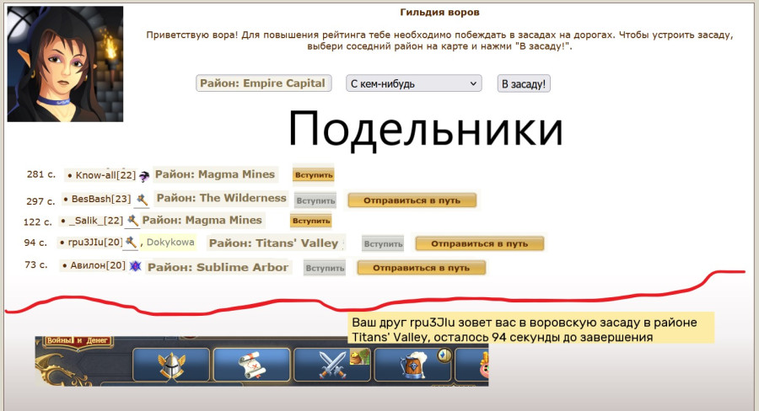Click the thief character portrait
759x411 pixels.
click(x=65, y=64)
